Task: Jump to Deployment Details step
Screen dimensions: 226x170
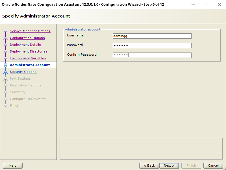Action: point(25,45)
